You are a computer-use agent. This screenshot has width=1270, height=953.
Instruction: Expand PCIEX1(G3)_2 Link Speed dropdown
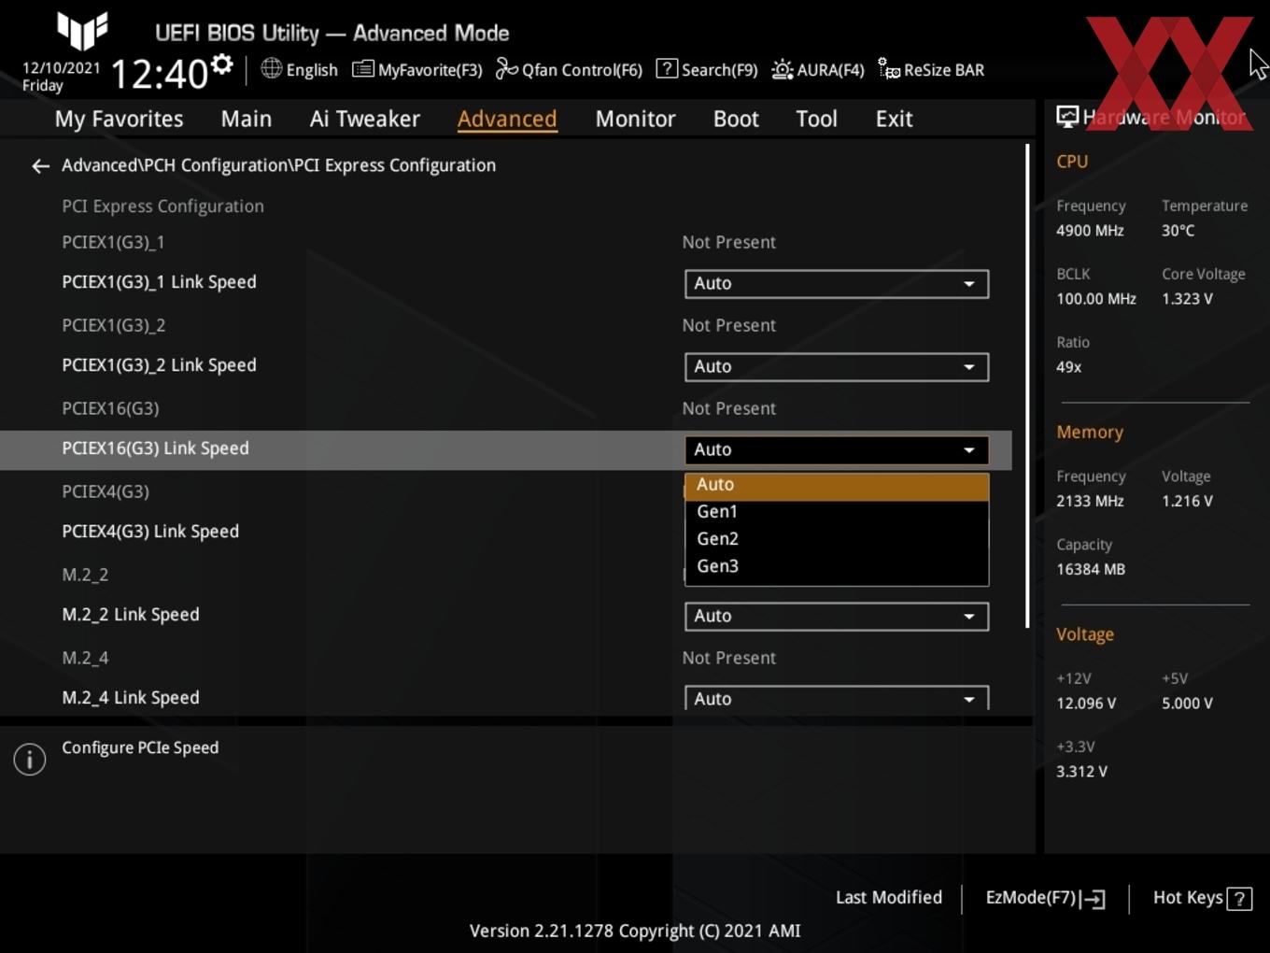coord(837,367)
